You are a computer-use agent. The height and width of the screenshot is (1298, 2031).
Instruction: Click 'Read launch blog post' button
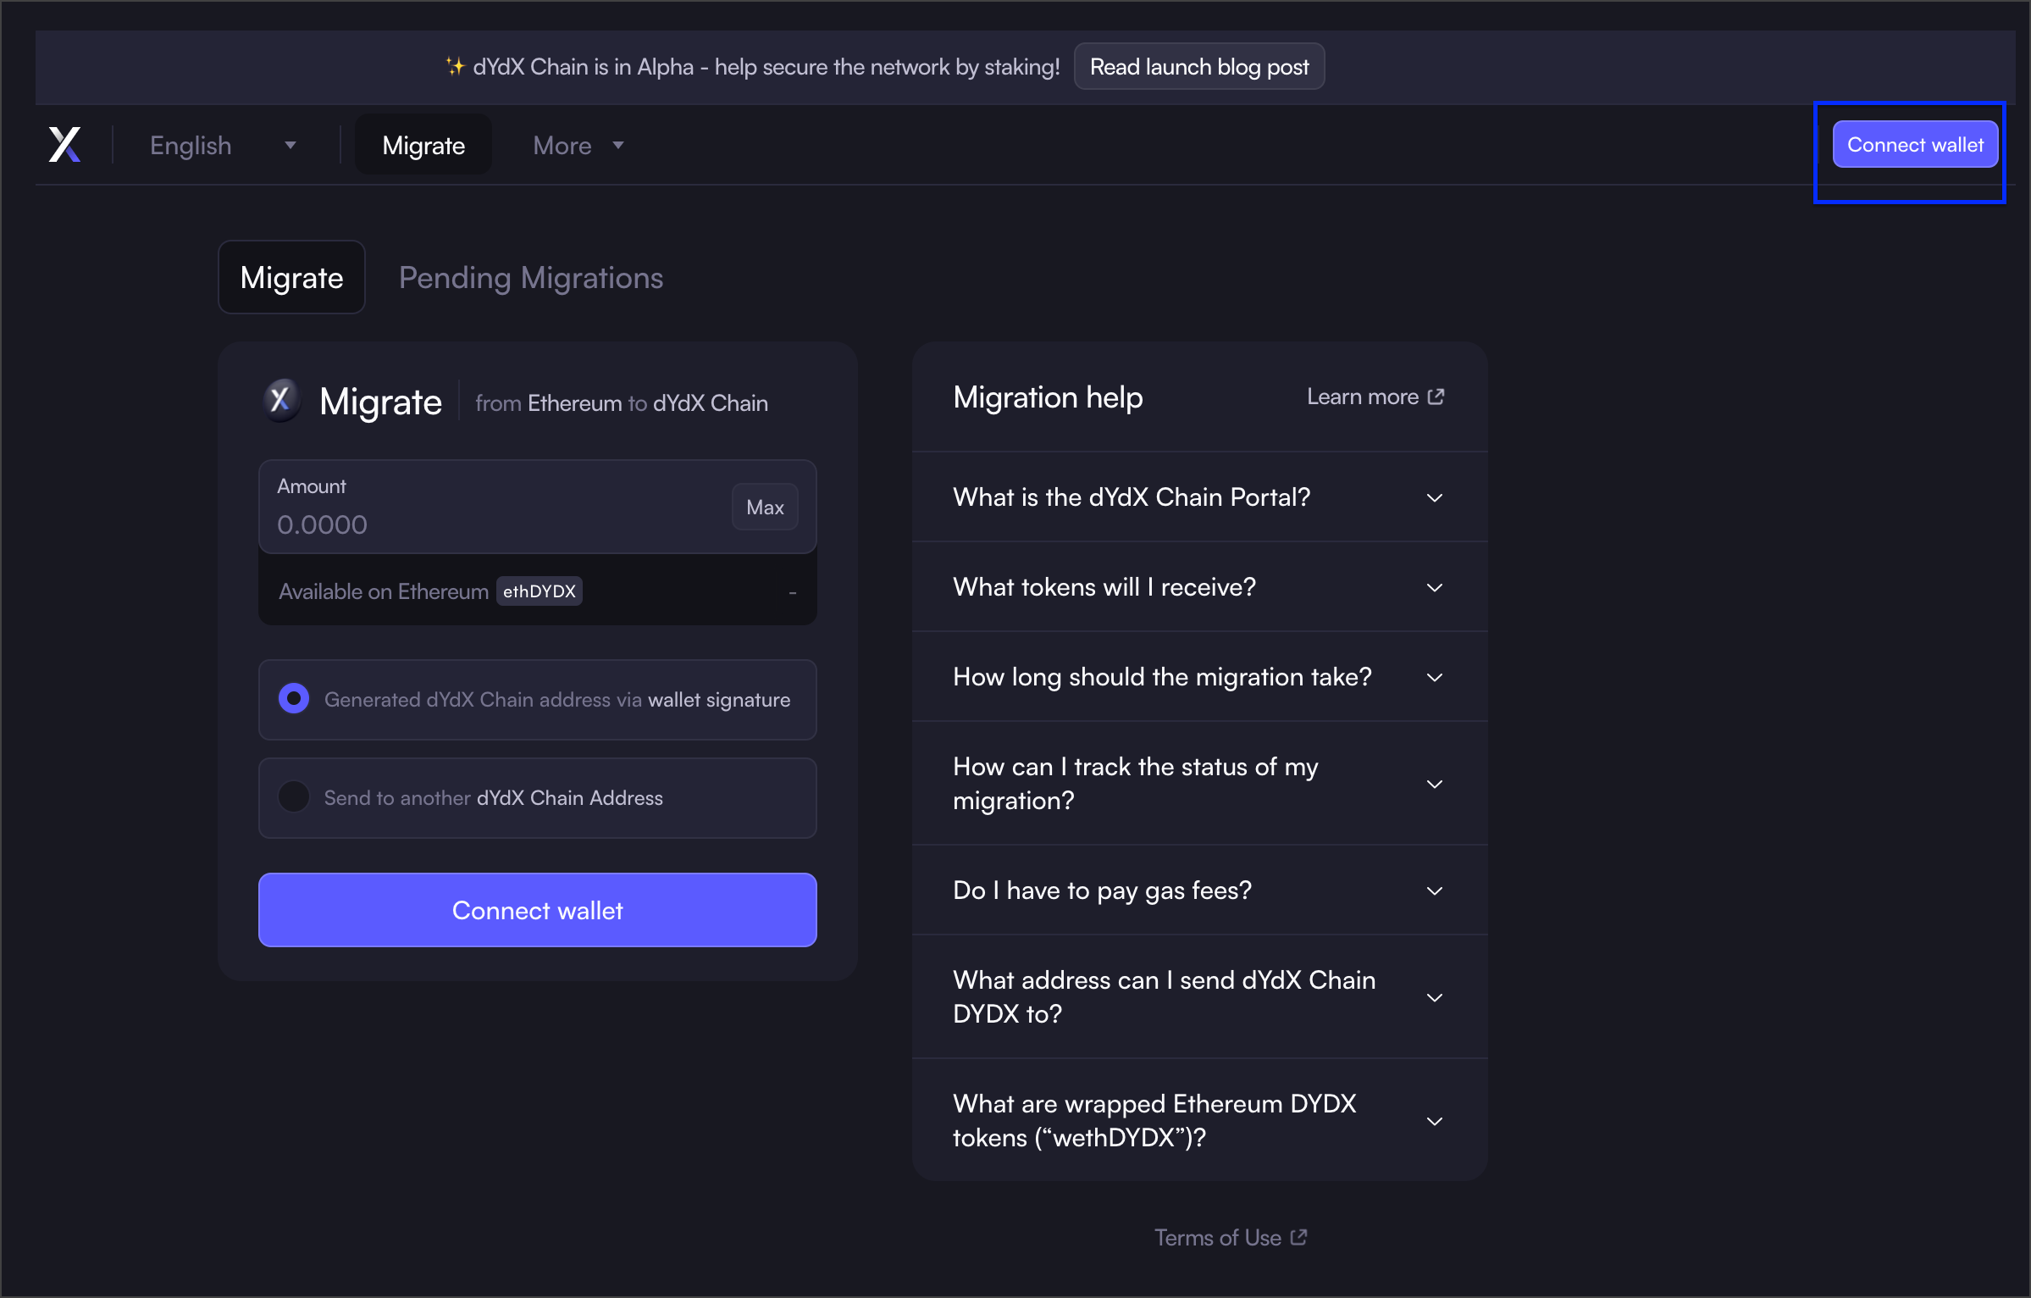tap(1198, 67)
